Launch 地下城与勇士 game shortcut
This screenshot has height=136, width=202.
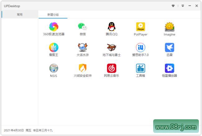point(112,48)
